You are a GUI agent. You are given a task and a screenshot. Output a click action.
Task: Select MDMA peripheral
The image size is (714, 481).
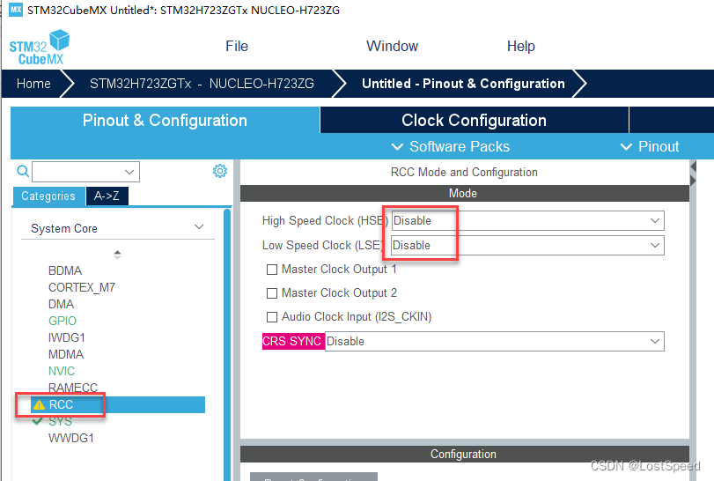tap(66, 354)
